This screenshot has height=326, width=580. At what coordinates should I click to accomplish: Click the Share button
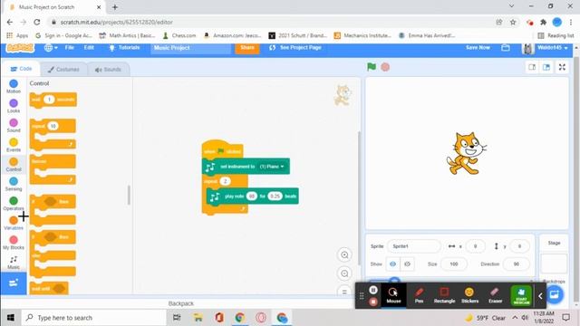tap(247, 48)
